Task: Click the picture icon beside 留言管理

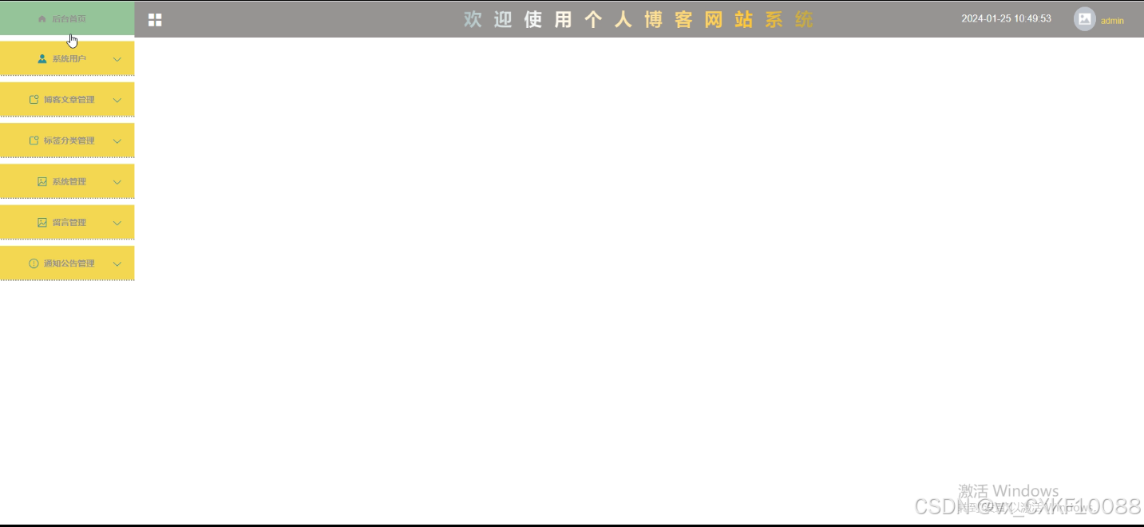Action: (42, 223)
